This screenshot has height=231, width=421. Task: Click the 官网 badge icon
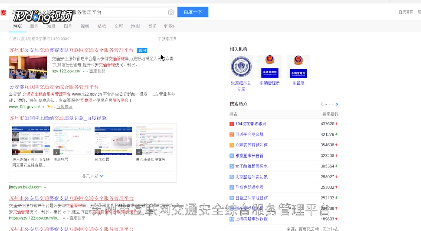click(x=142, y=50)
